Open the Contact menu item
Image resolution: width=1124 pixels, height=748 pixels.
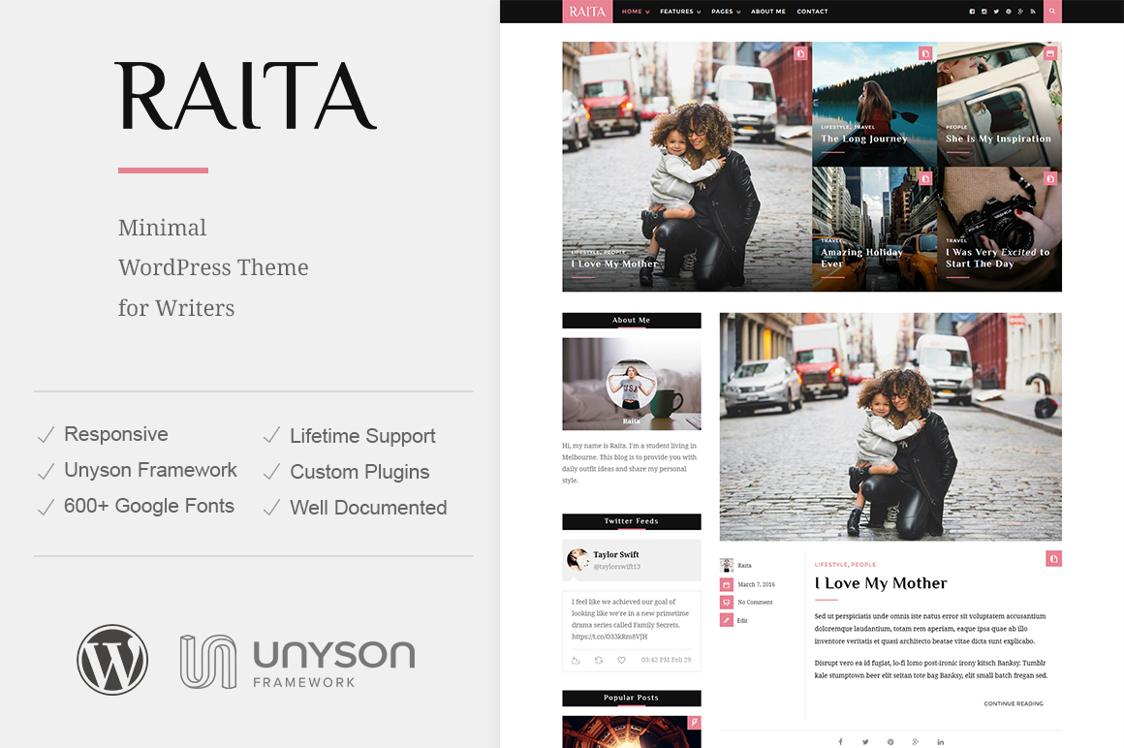click(812, 12)
